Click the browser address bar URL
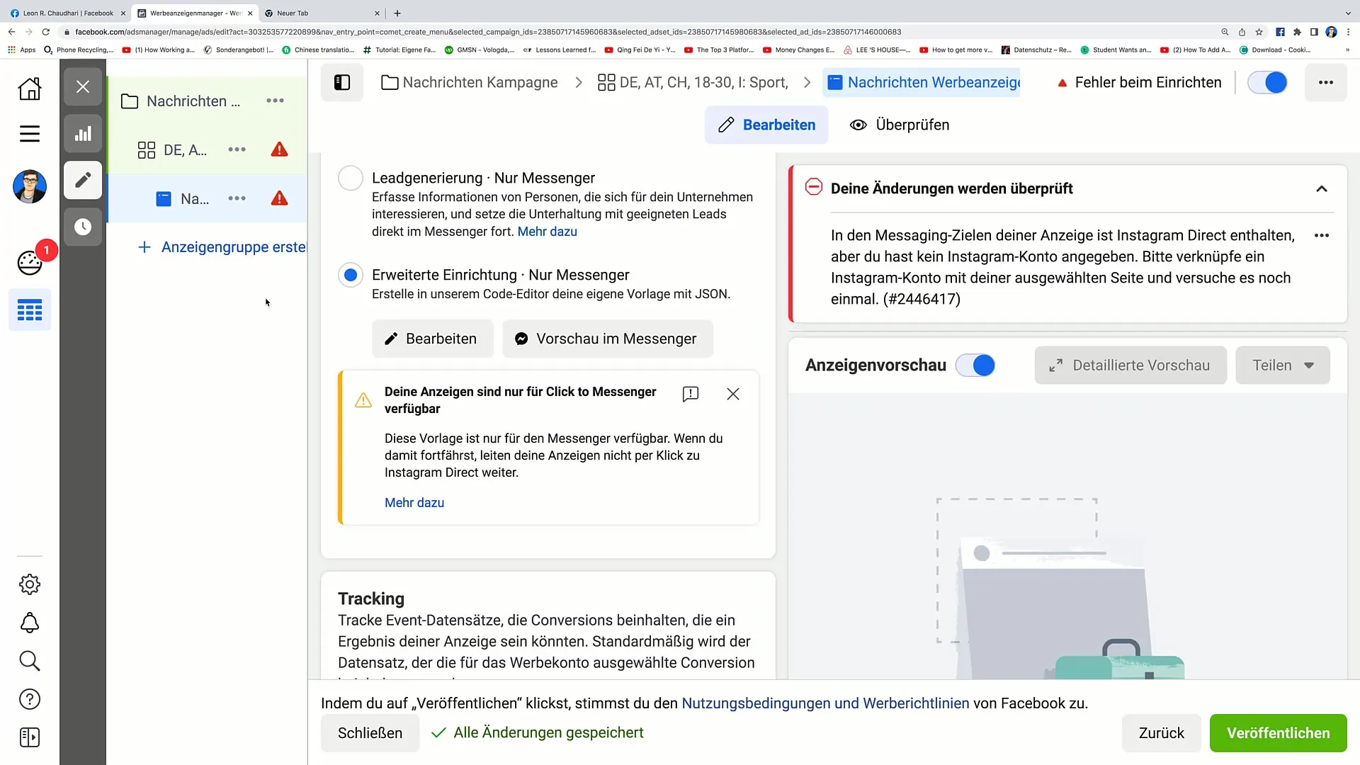 488,32
